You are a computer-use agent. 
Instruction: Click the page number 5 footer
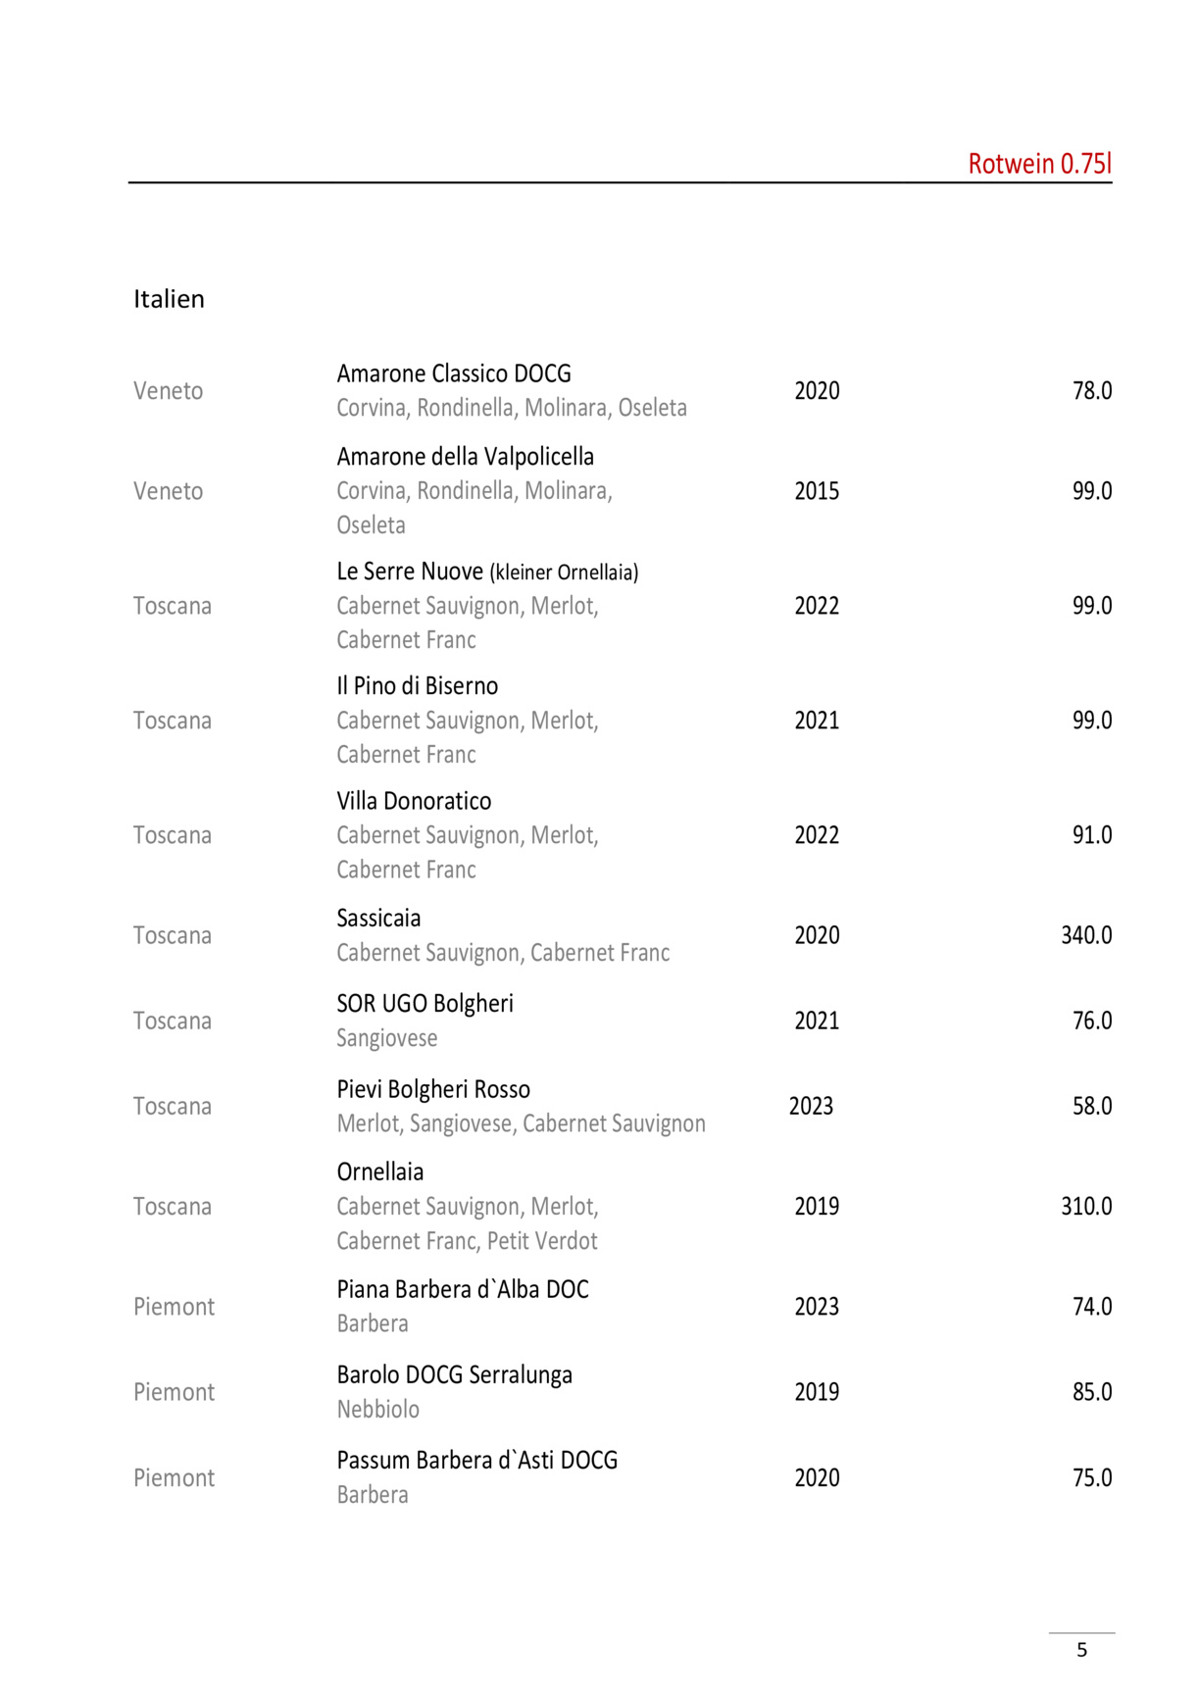coord(1081,1650)
